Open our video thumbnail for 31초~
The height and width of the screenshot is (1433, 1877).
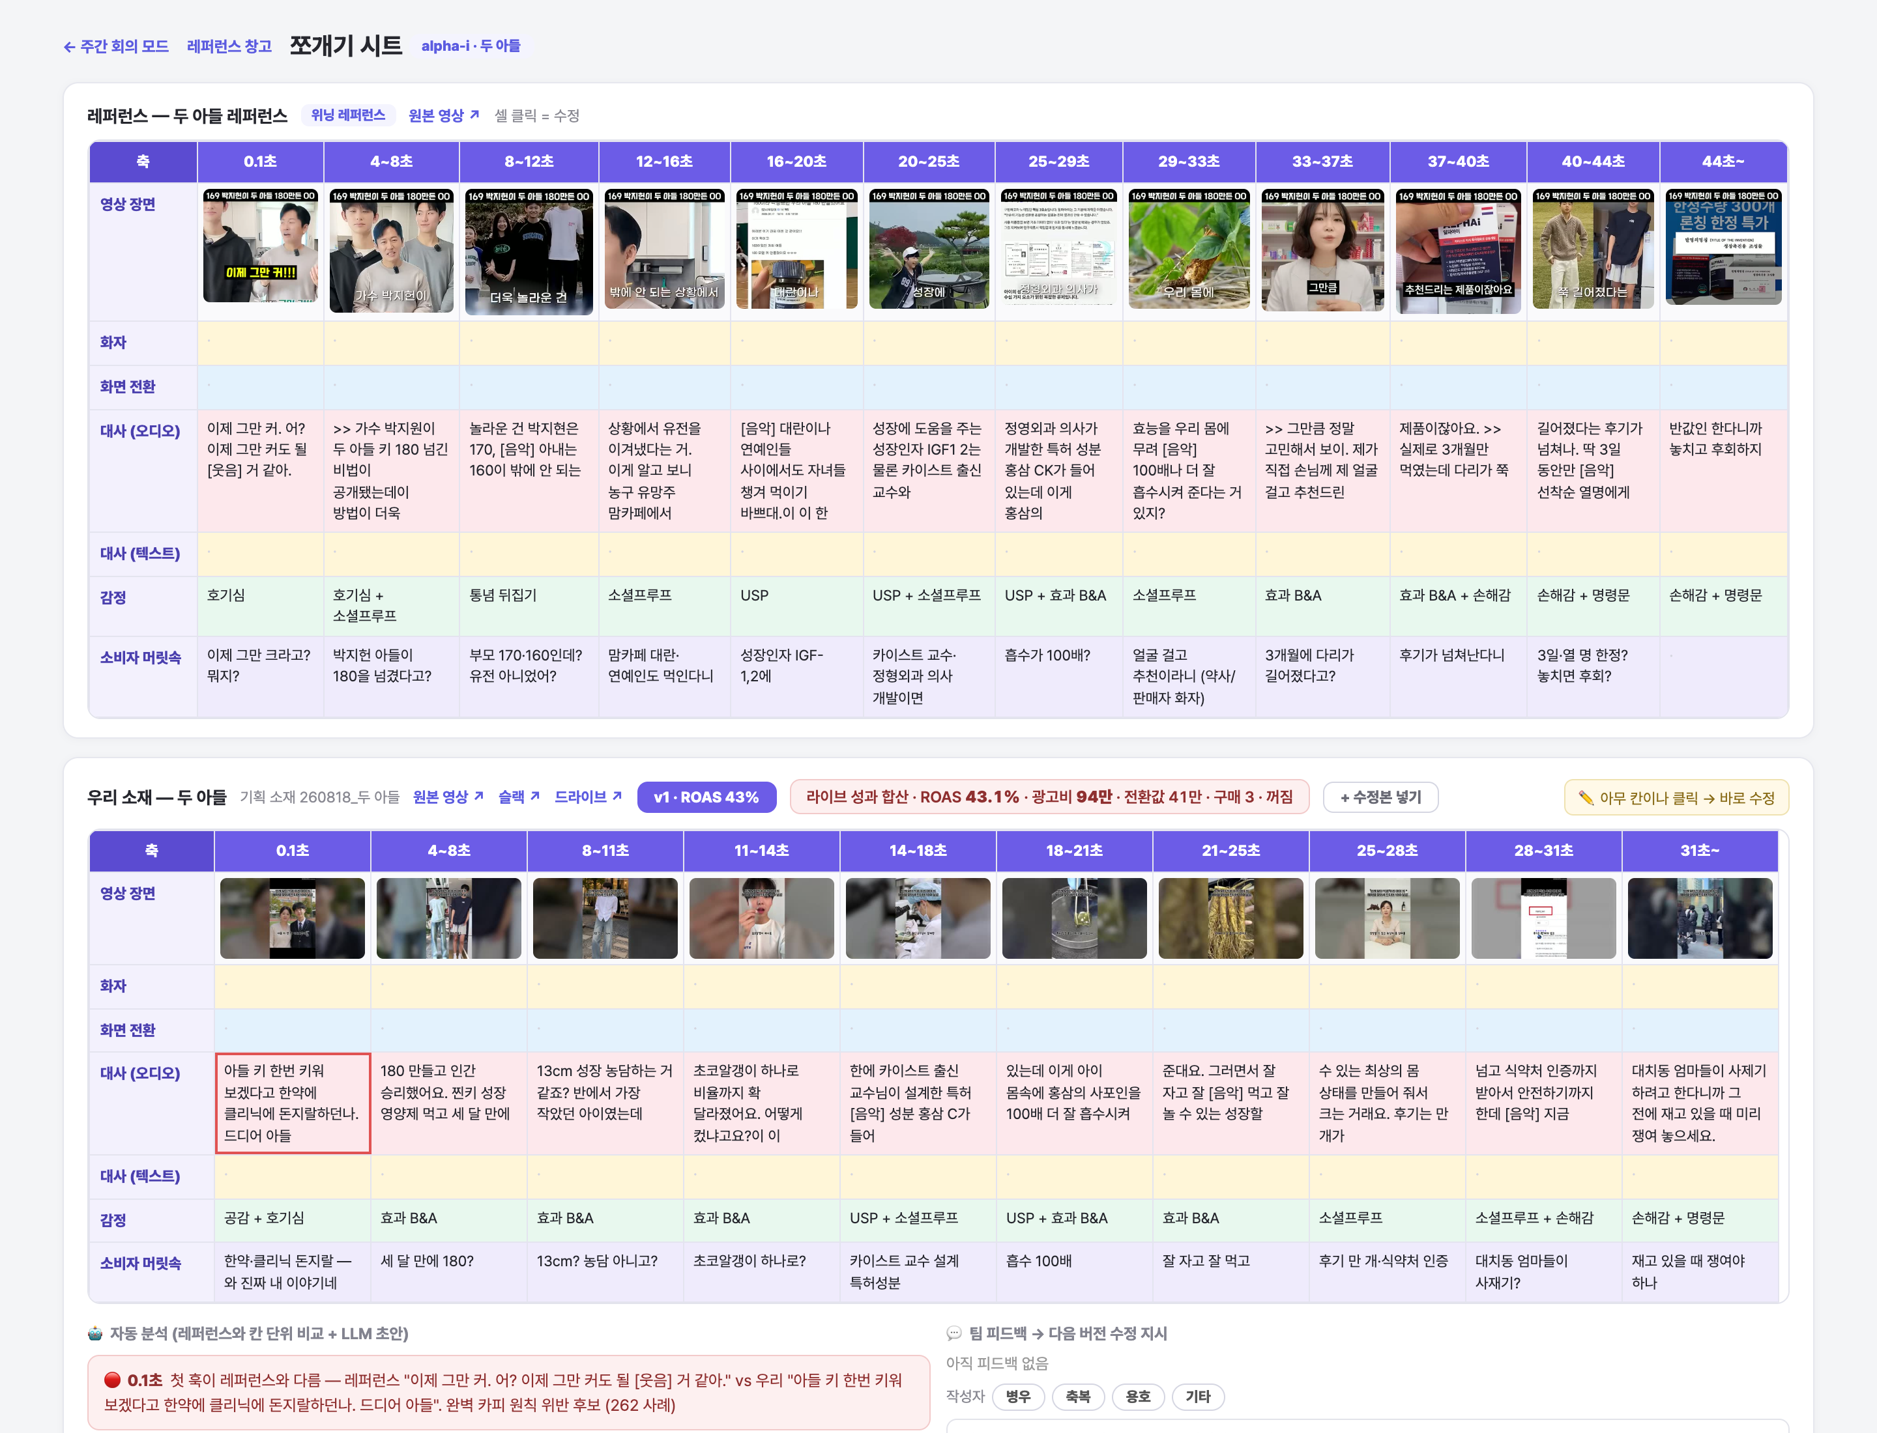(x=1700, y=918)
